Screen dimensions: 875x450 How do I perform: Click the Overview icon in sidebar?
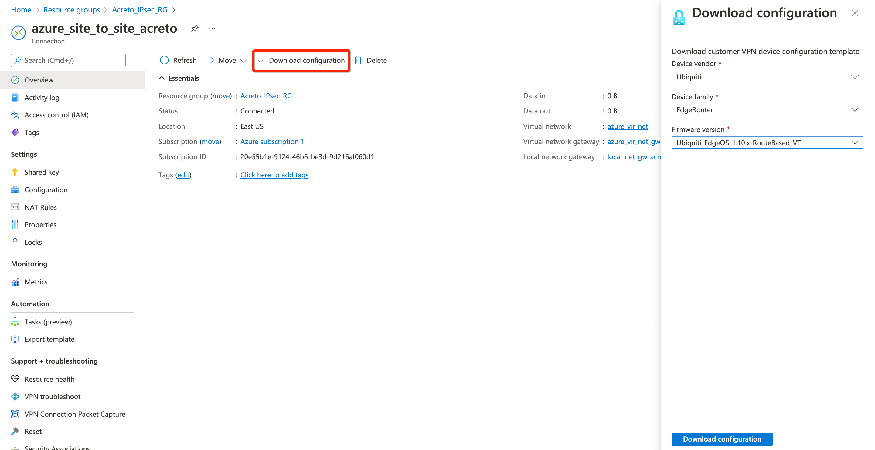pos(15,80)
